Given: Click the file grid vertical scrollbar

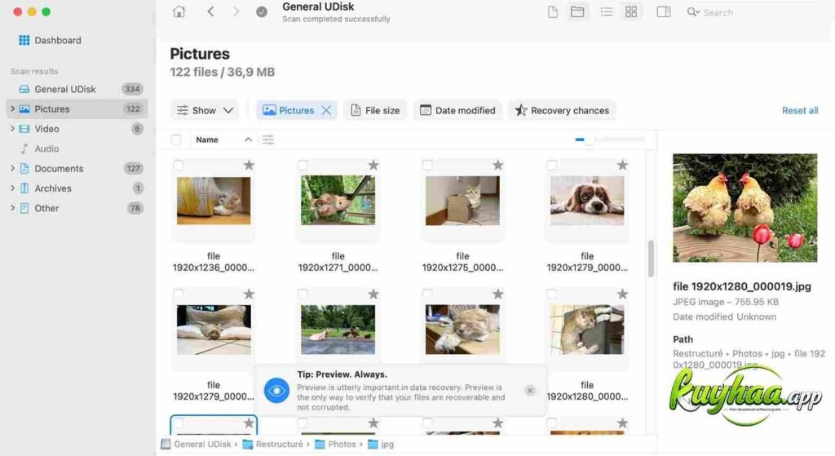Looking at the screenshot, I should coord(650,259).
